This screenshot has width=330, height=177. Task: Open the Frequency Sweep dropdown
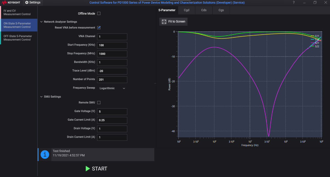(x=124, y=88)
